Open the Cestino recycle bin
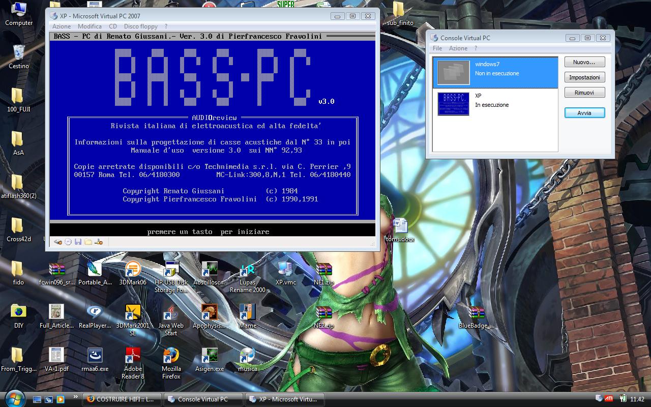Viewport: 651px width, 407px height. 19,53
